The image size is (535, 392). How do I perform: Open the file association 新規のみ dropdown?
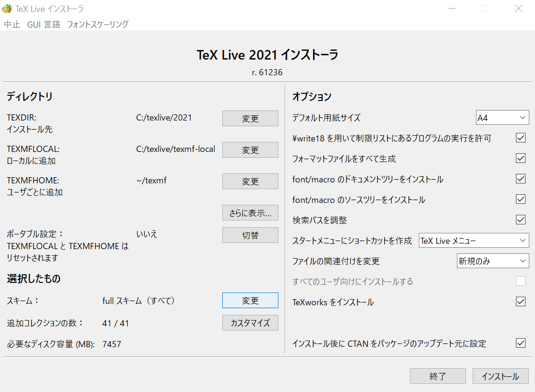[x=493, y=261]
